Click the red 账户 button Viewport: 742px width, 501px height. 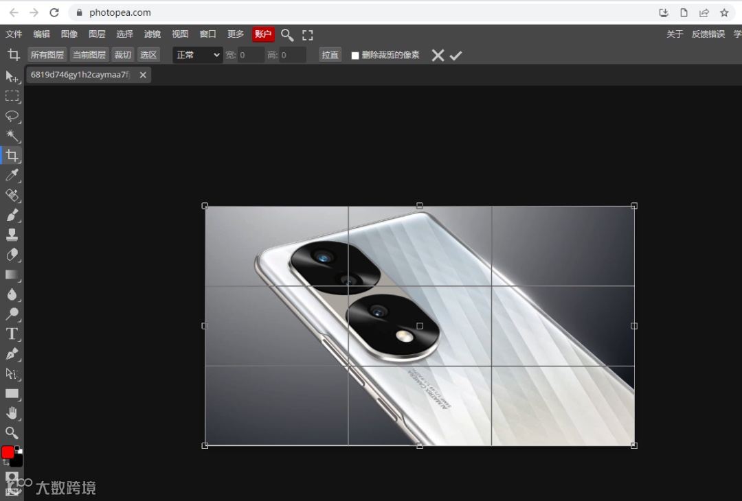[263, 34]
